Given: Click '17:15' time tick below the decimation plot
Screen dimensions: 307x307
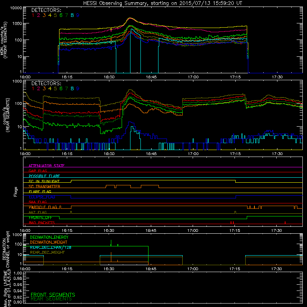Looking at the screenshot, I should click(x=235, y=269).
